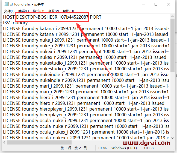Click the nuke_i license line
The height and width of the screenshot is (153, 177).
(x=86, y=40)
